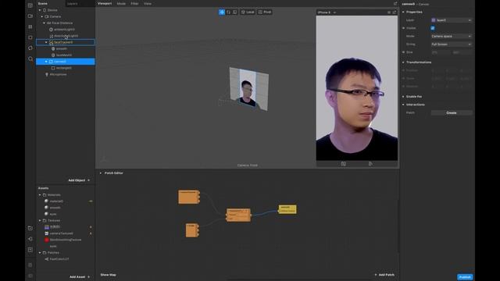Click the simulator options menu icon
This screenshot has height=281, width=500.
coord(389,12)
